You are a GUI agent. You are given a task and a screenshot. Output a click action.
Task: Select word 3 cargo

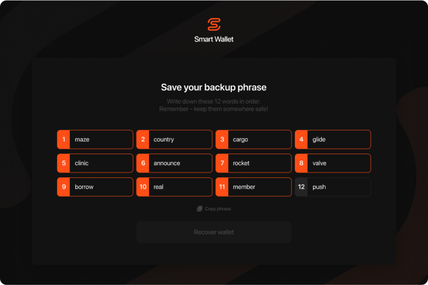[x=254, y=140]
